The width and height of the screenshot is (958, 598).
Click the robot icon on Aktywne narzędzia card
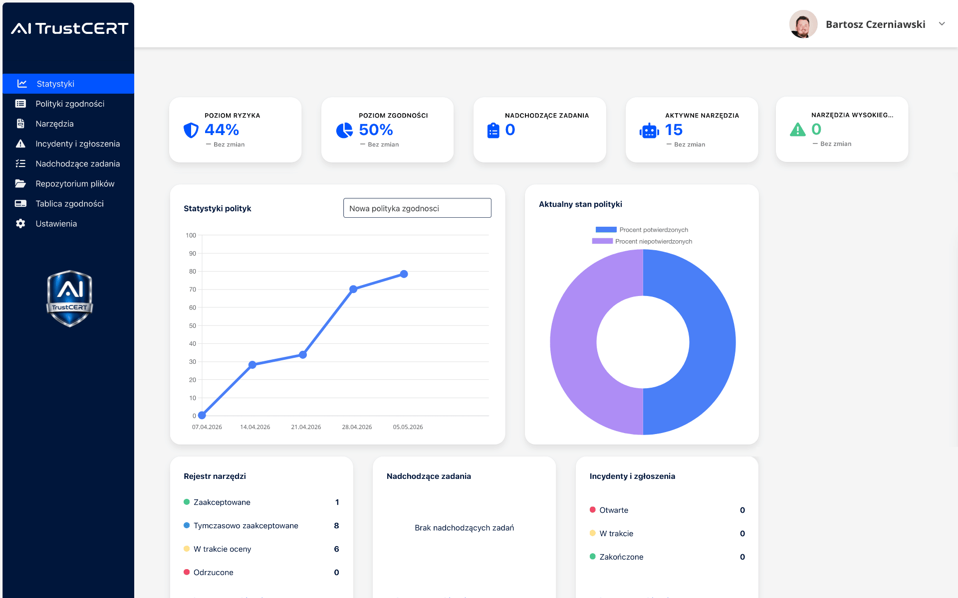649,131
